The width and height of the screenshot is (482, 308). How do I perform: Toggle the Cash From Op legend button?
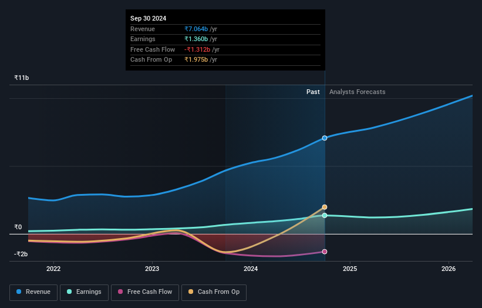tap(214, 292)
